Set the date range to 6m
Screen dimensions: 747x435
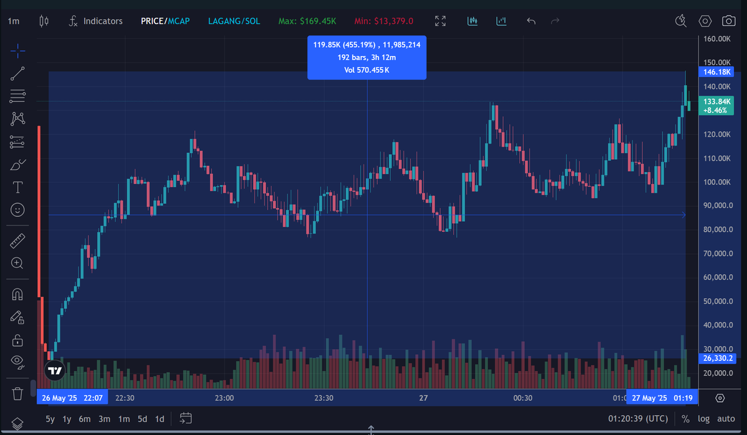pos(85,419)
